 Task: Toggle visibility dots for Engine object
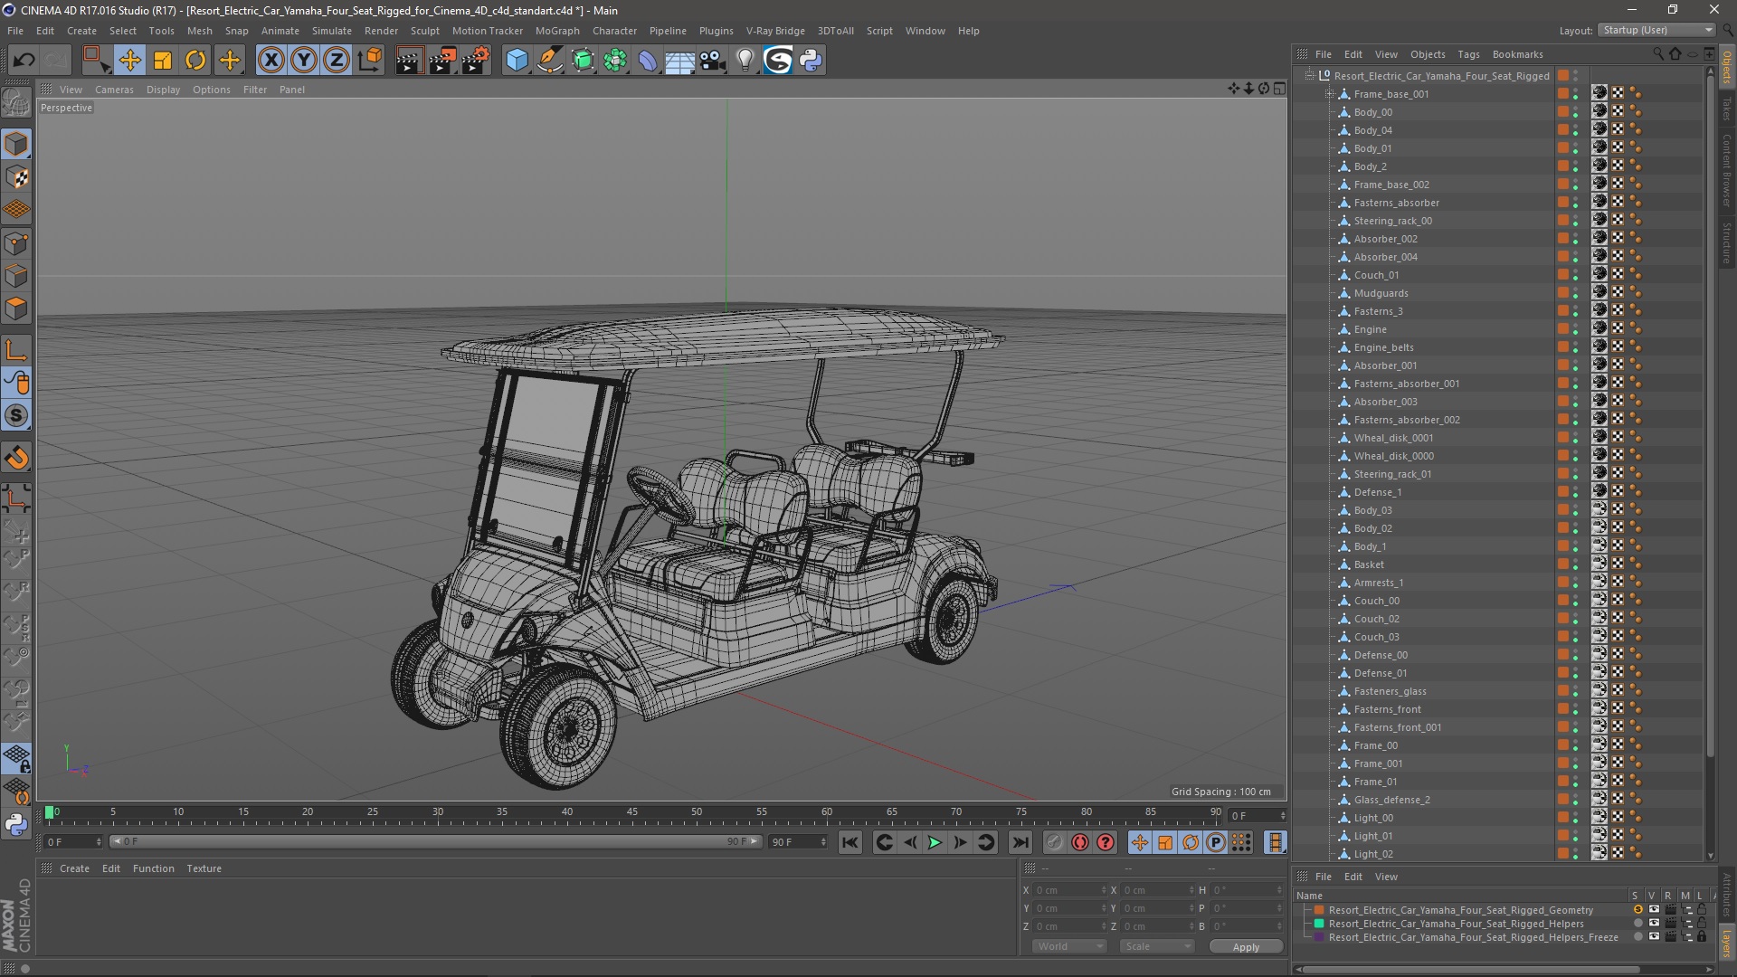click(1575, 329)
